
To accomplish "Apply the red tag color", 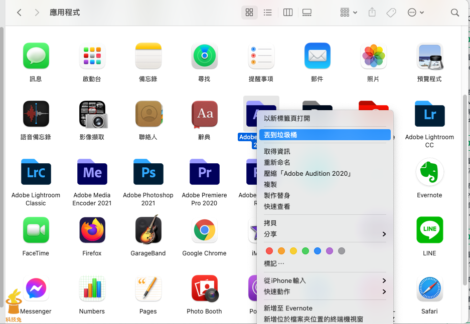I will tap(269, 251).
